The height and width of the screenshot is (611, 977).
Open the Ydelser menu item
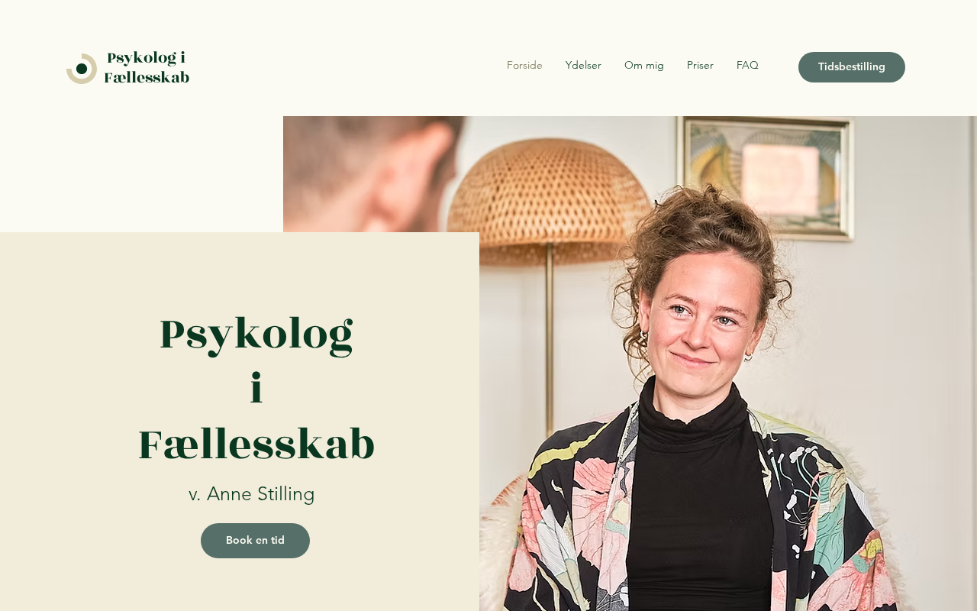pyautogui.click(x=583, y=66)
